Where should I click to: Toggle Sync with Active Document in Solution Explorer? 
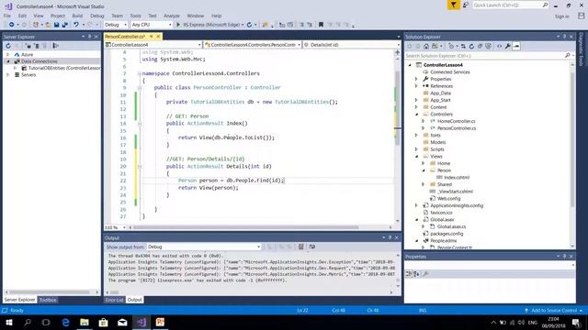click(463, 47)
